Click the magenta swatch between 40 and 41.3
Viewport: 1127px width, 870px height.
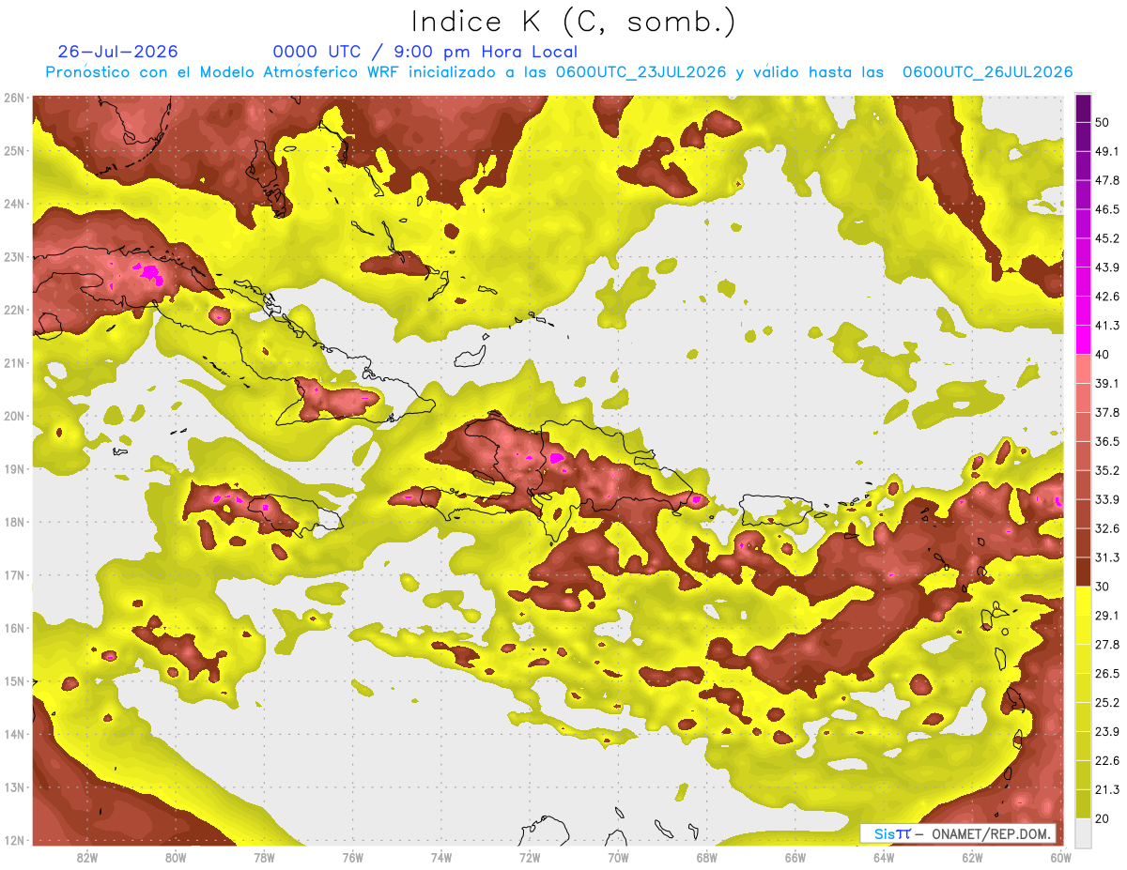[1083, 340]
